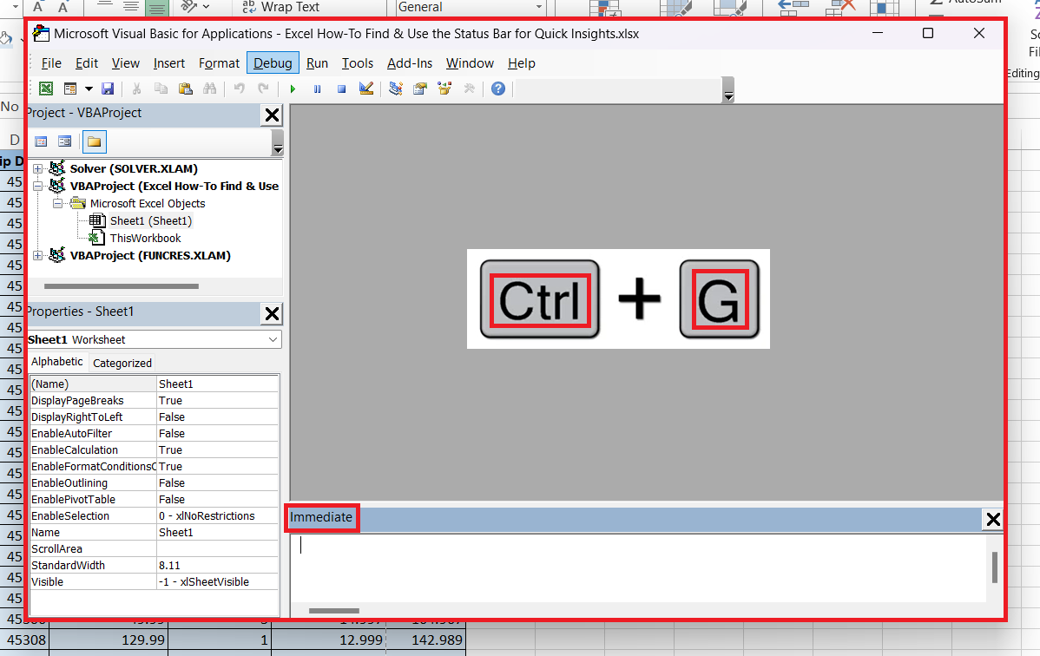Toggle Folders view in Project pane

(x=94, y=141)
